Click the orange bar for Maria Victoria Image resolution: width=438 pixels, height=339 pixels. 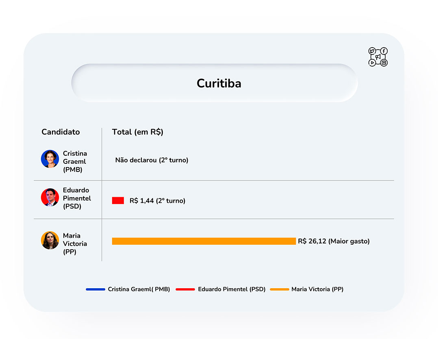(x=204, y=241)
